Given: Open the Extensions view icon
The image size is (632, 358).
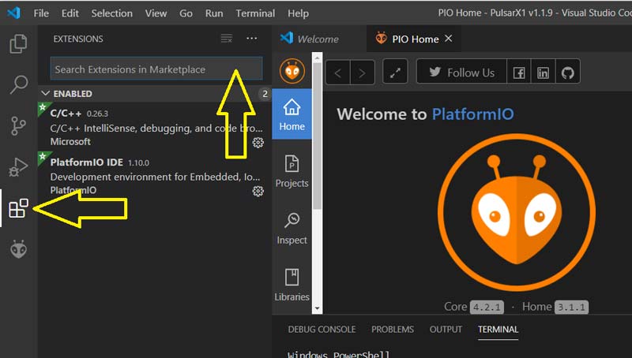Looking at the screenshot, I should 18,208.
